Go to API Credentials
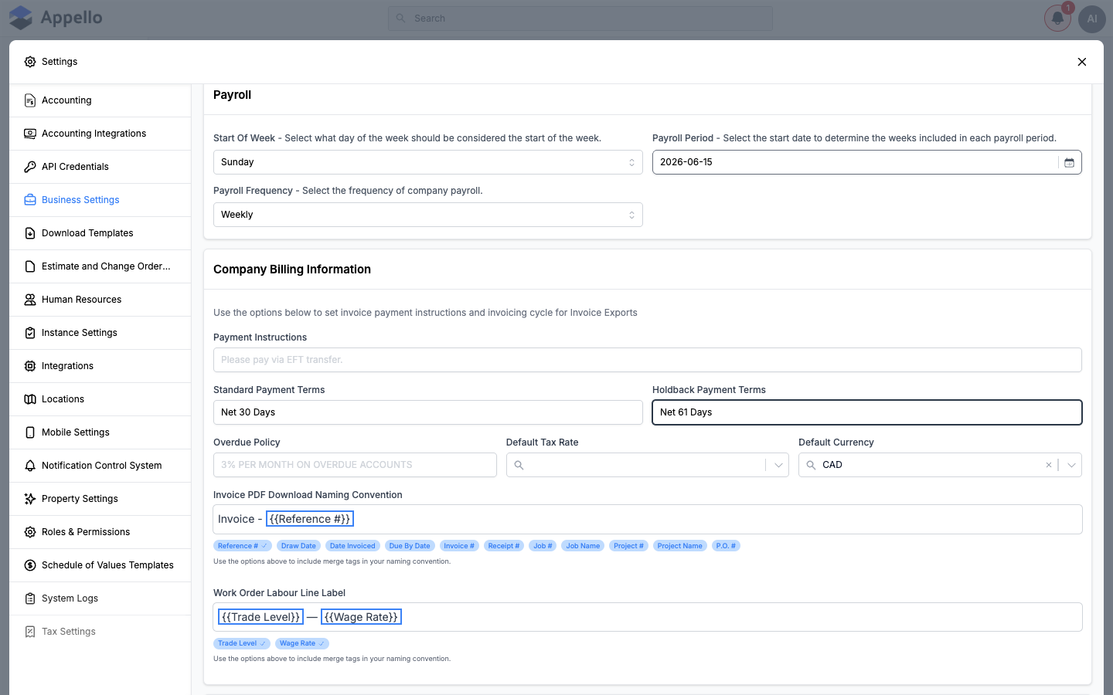Screen dimensions: 1113x695 click(x=100, y=167)
